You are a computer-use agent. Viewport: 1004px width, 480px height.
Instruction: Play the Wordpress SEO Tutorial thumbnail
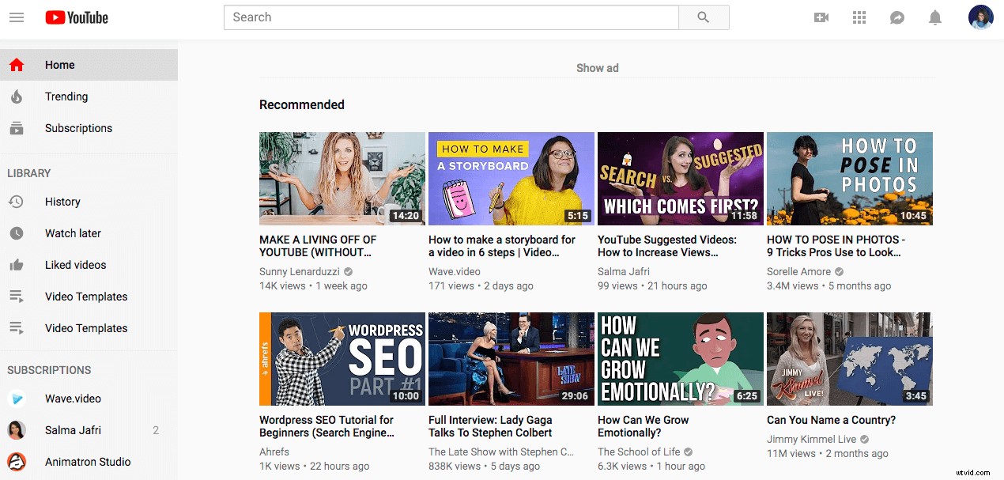(x=342, y=359)
